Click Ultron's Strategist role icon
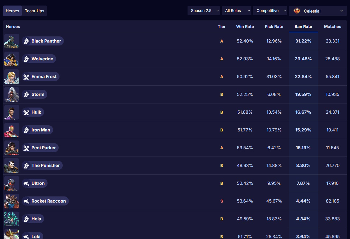350x239 pixels. point(27,183)
